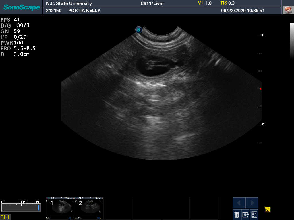Click the blue S probe orientation marker
The image size is (294, 220).
point(139,30)
